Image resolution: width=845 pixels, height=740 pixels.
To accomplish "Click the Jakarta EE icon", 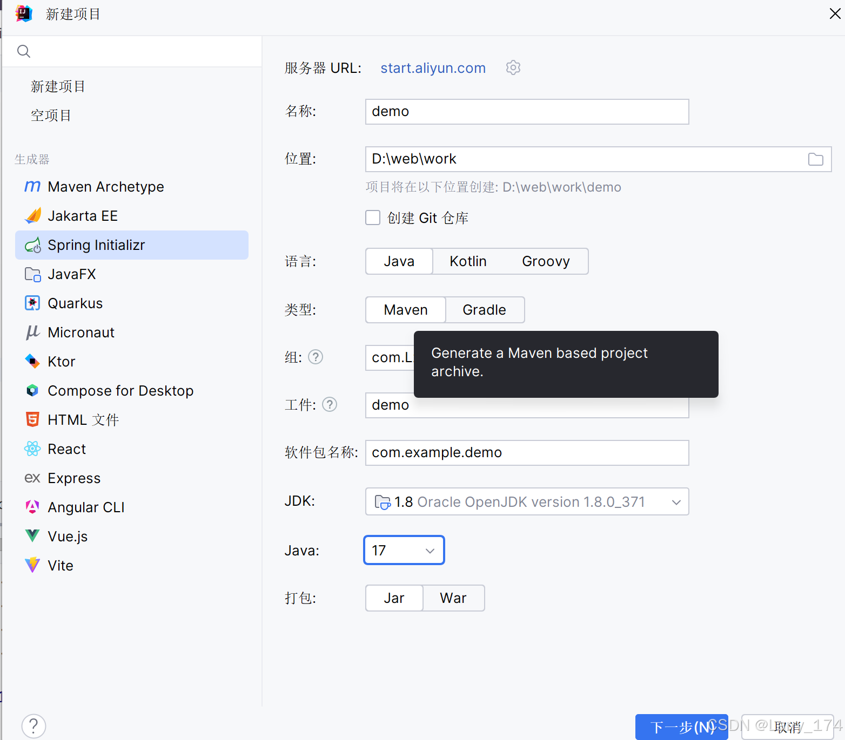I will click(32, 216).
